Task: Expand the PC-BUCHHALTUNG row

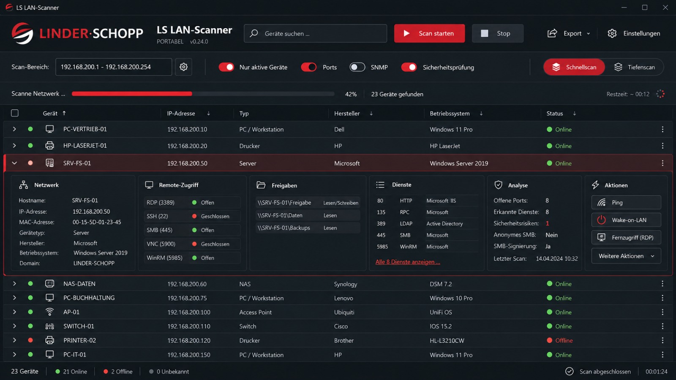Action: tap(14, 298)
